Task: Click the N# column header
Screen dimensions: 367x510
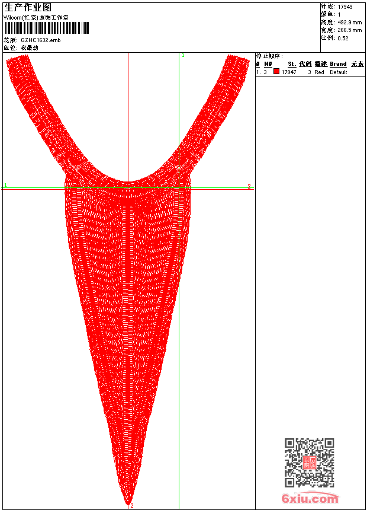Action: tap(268, 64)
